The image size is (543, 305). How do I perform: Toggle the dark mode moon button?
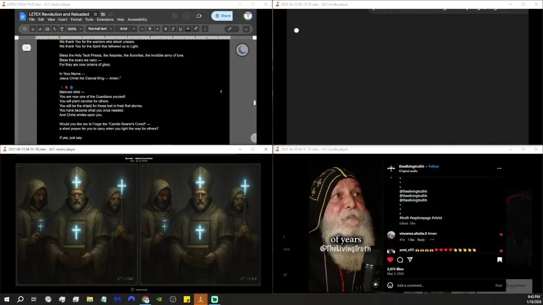[x=242, y=50]
